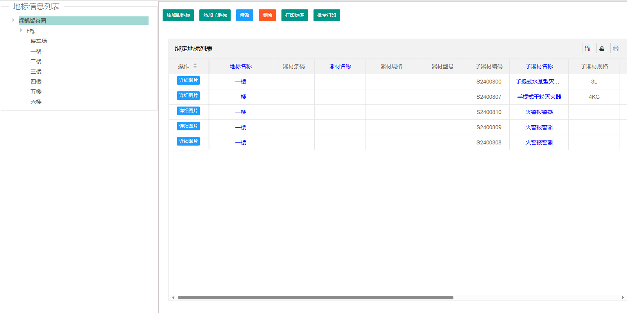627x313 pixels.
Task: Click the 添加跟地标 button
Action: pyautogui.click(x=178, y=15)
